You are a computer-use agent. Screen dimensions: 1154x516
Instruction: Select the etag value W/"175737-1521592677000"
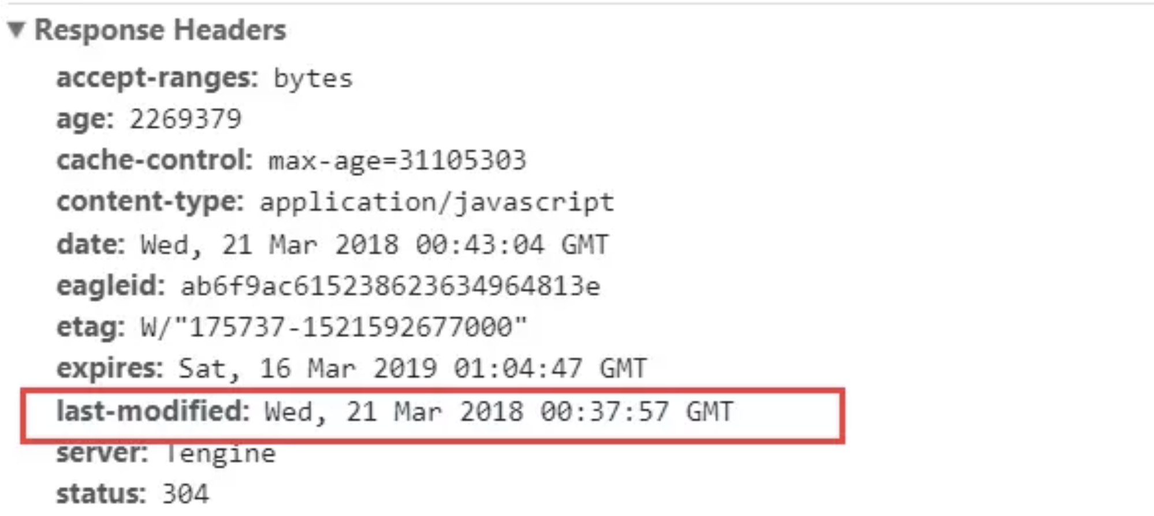tap(333, 327)
